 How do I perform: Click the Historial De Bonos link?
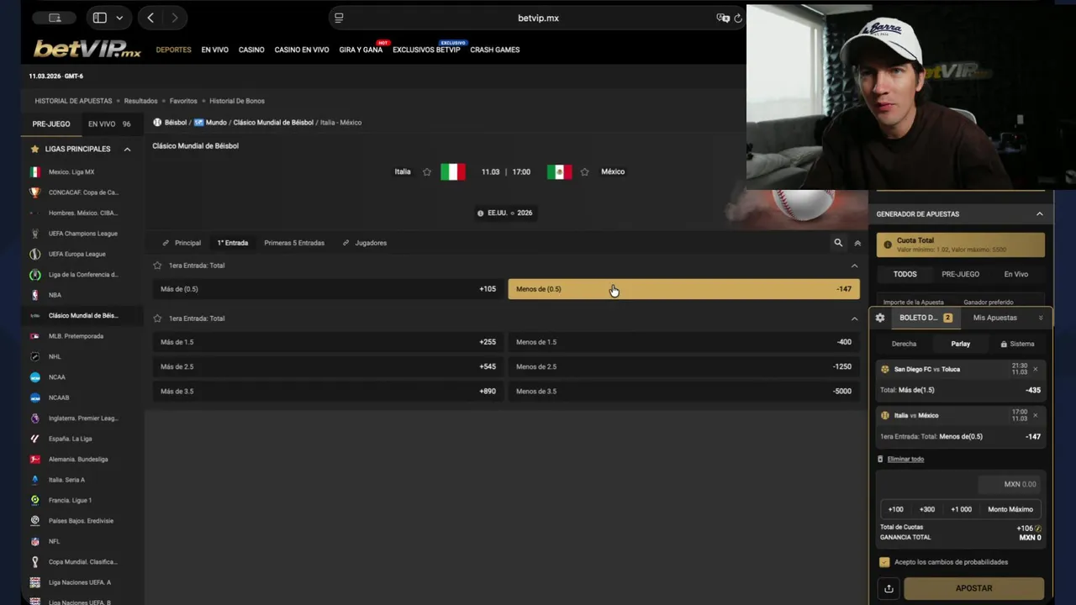coord(237,101)
